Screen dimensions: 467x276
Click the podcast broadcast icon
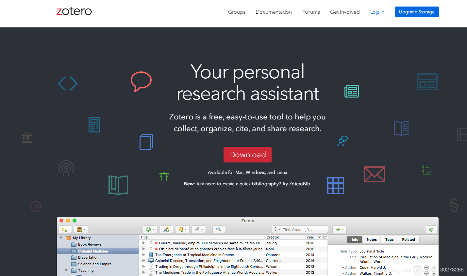point(66,168)
